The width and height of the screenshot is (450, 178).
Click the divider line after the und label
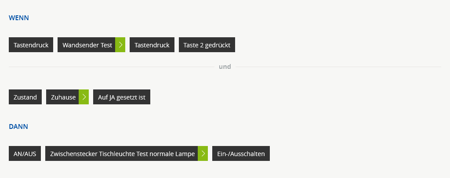point(338,67)
